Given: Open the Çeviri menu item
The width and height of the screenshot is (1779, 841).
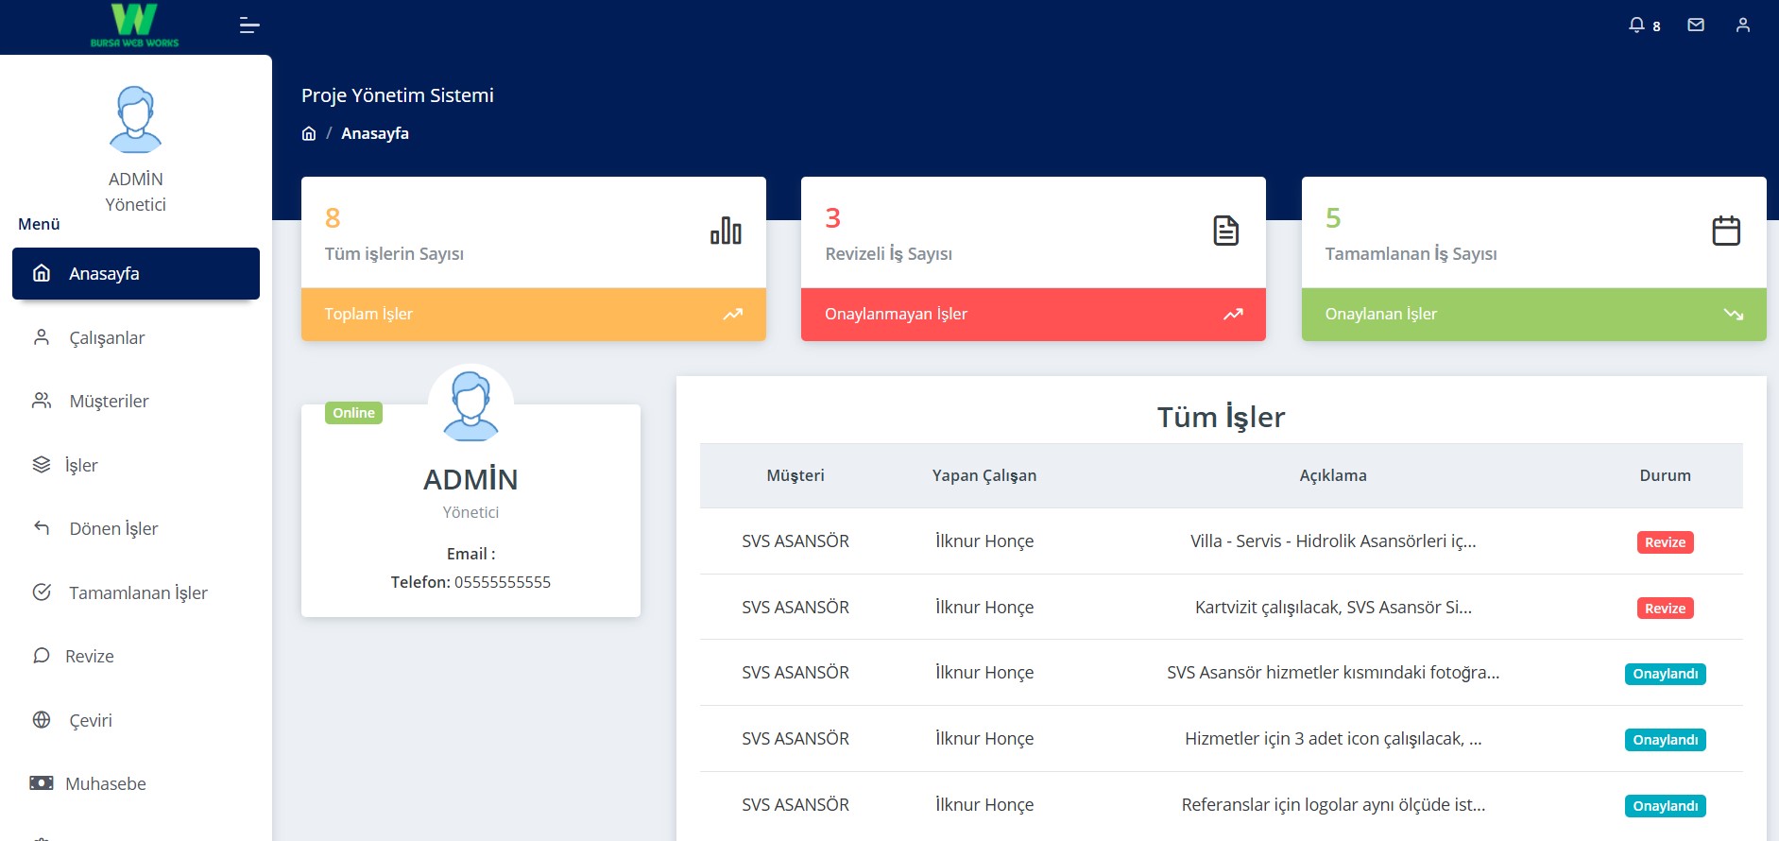Looking at the screenshot, I should click(x=91, y=720).
